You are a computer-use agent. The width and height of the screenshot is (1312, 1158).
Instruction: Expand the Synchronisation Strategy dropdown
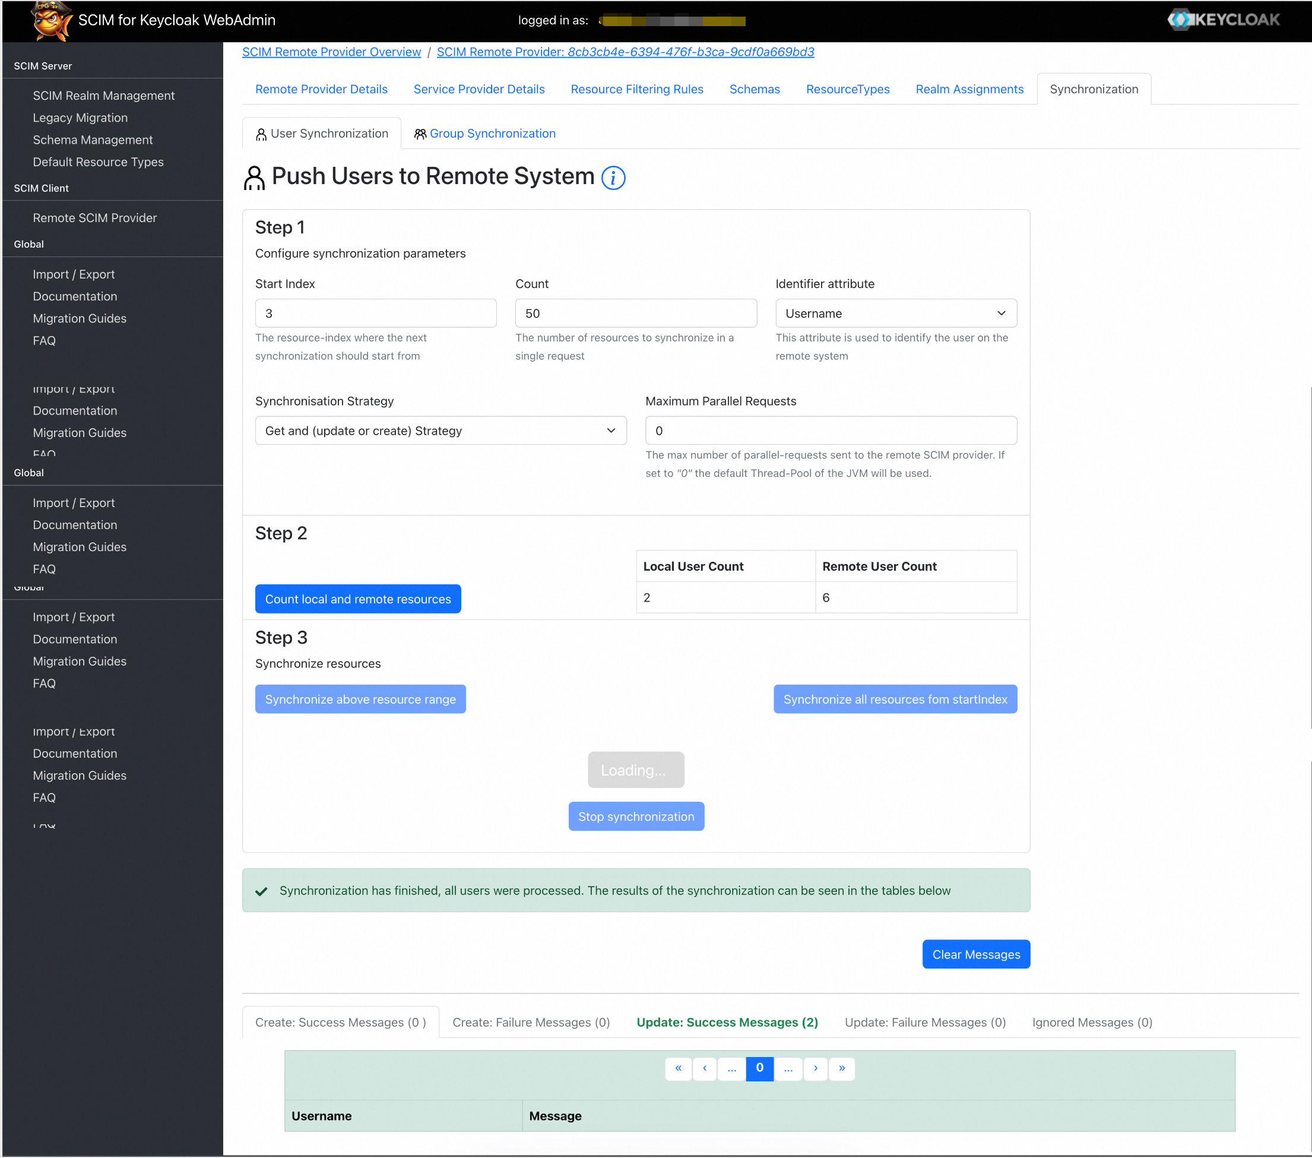440,431
